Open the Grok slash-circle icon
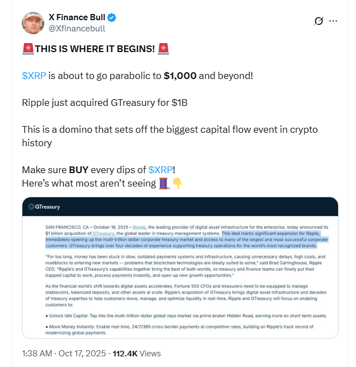 pos(318,21)
